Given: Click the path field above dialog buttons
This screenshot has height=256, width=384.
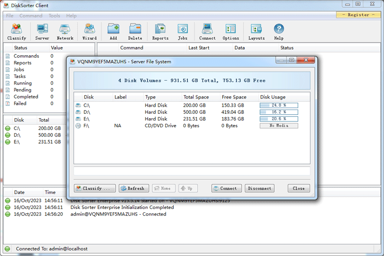Looking at the screenshot, I should tap(192, 171).
